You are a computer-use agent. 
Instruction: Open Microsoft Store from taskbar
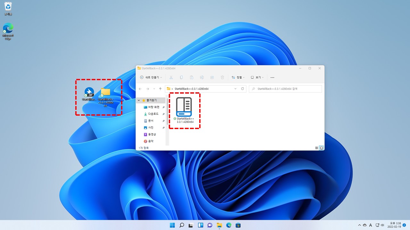click(x=238, y=225)
